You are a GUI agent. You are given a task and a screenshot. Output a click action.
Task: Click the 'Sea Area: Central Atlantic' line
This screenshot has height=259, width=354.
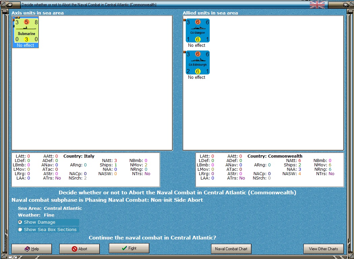pos(50,208)
